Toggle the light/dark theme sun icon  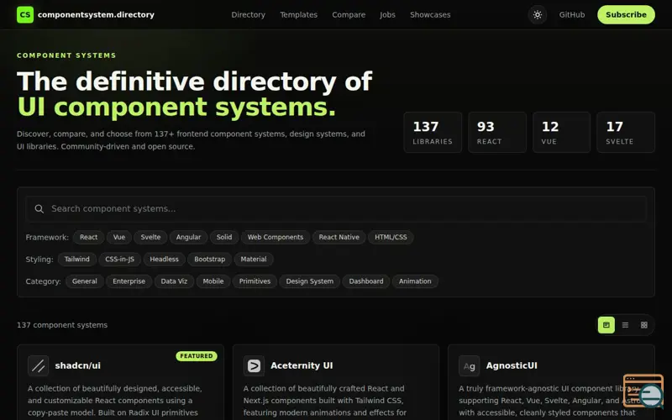537,14
